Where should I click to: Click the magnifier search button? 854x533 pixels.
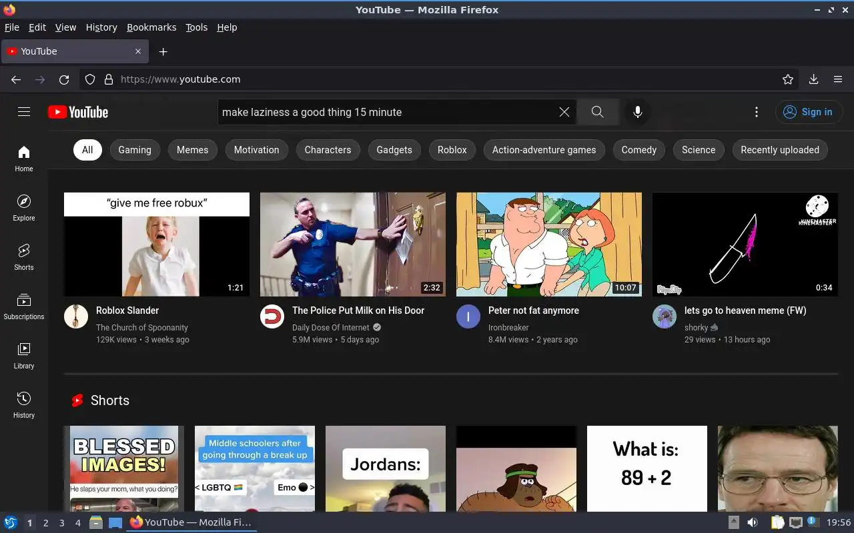click(x=597, y=112)
